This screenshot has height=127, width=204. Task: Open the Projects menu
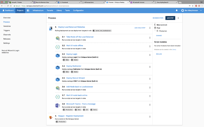[x=20, y=11]
